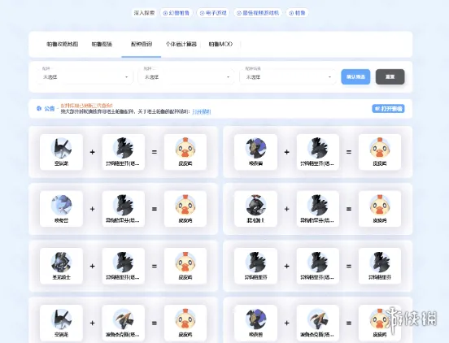This screenshot has height=343, width=449.
Task: Choose the ice-blue 唤冬兽 parent card
Action: (61, 209)
